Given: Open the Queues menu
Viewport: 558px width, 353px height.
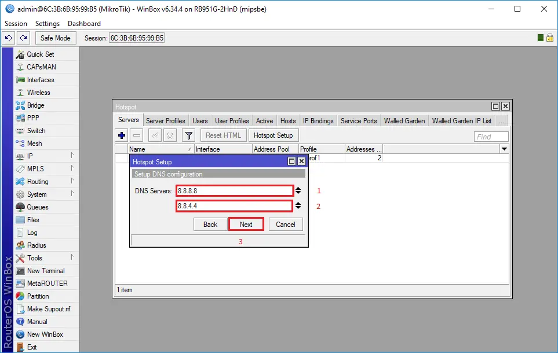Looking at the screenshot, I should [x=46, y=207].
